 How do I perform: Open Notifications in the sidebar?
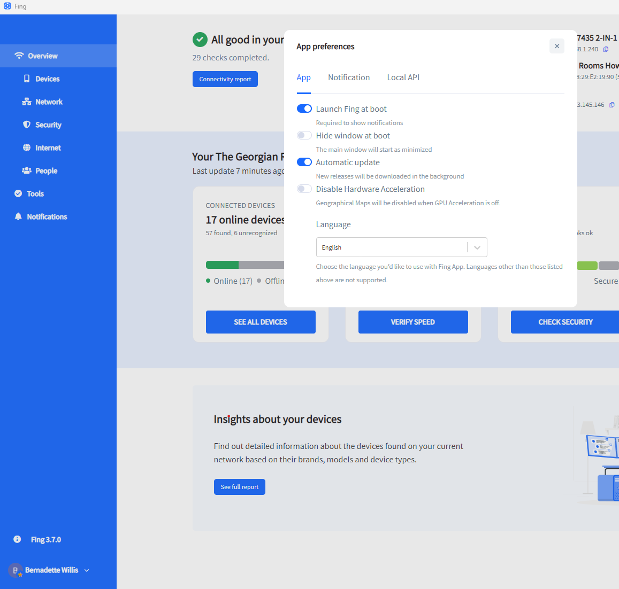pyautogui.click(x=58, y=216)
